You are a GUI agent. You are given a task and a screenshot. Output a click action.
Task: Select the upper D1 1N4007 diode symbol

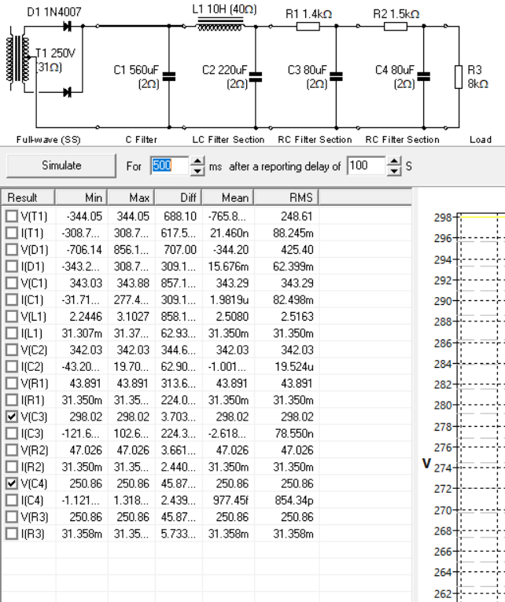[68, 27]
